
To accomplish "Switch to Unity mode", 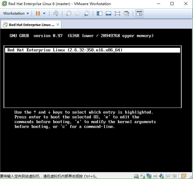I will [126, 13].
